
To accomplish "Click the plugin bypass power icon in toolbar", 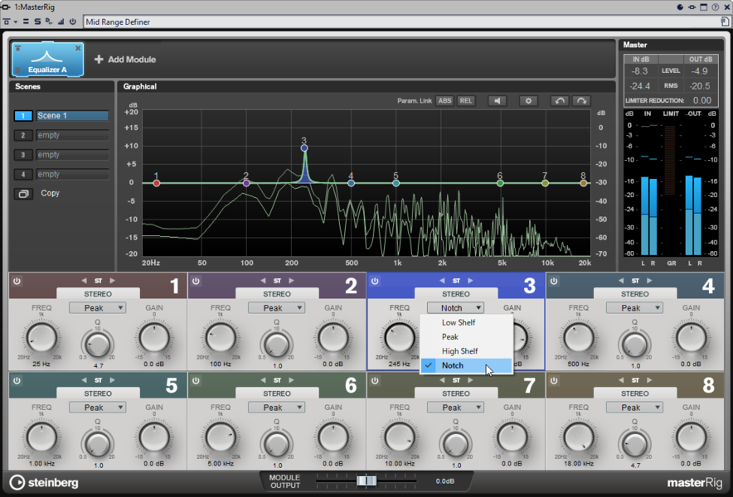I will pyautogui.click(x=72, y=22).
